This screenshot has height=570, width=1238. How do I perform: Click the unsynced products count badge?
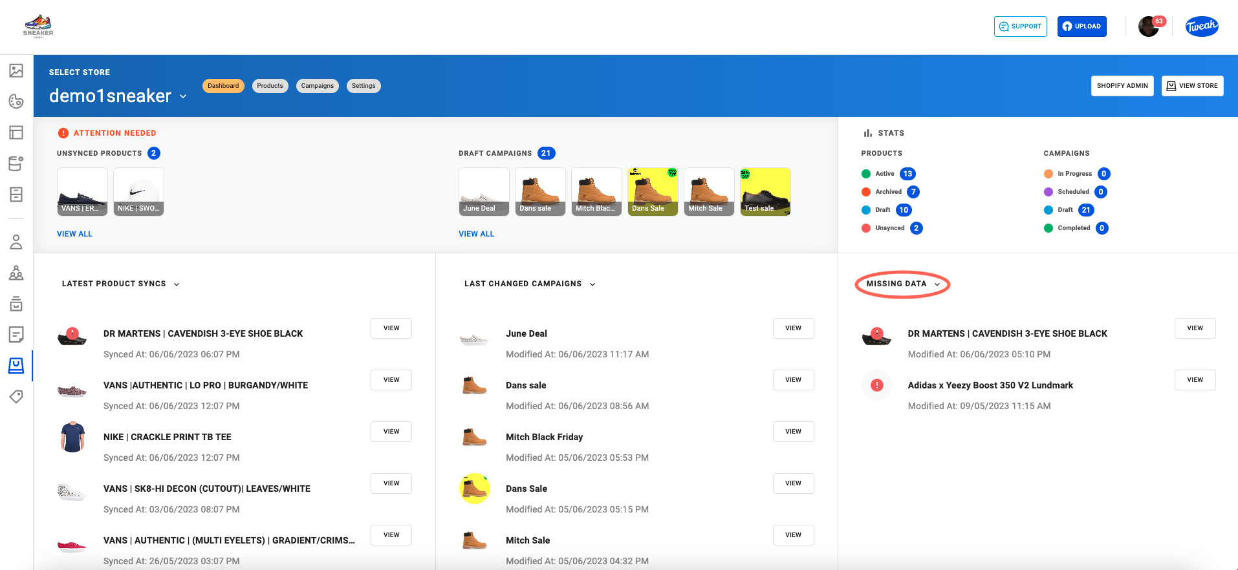[x=154, y=153]
